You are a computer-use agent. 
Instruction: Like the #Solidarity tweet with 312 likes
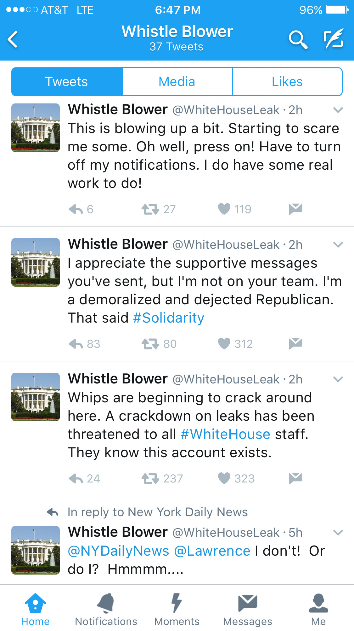(x=224, y=343)
